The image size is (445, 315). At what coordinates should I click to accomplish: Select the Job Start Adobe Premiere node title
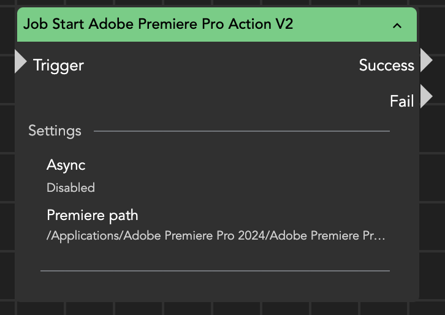tap(158, 25)
